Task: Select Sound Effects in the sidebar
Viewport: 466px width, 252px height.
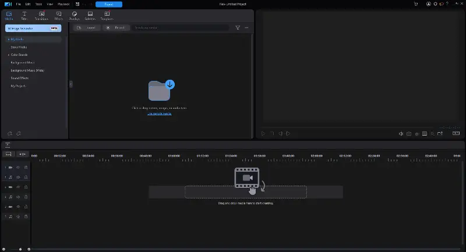Action: pyautogui.click(x=20, y=78)
